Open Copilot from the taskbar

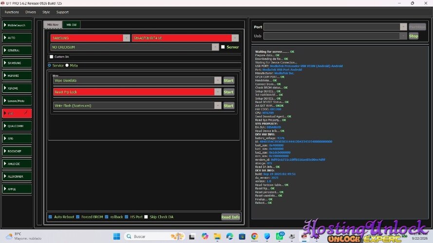205,236
